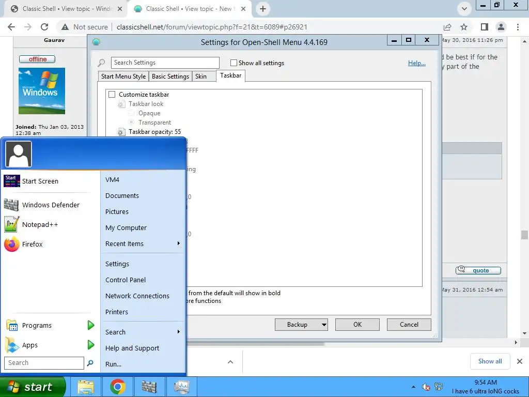
Task: Share this page icon in address bar
Action: 447,27
